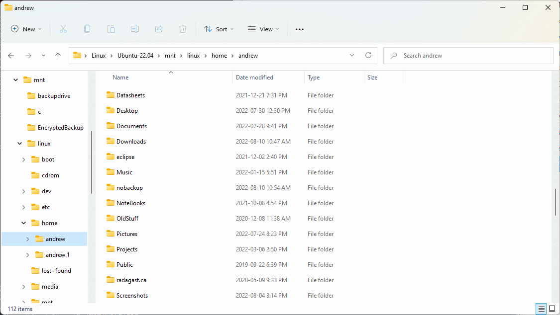Navigate back with the left arrow
Screen dimensions: 560x315
11,56
